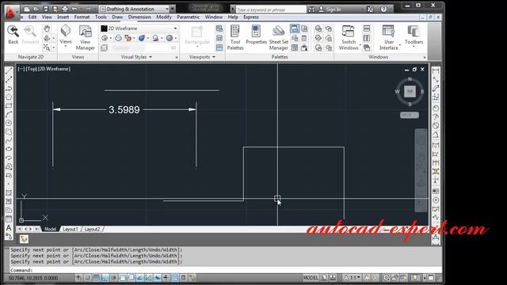
Task: Open the View Manager
Action: (x=85, y=37)
